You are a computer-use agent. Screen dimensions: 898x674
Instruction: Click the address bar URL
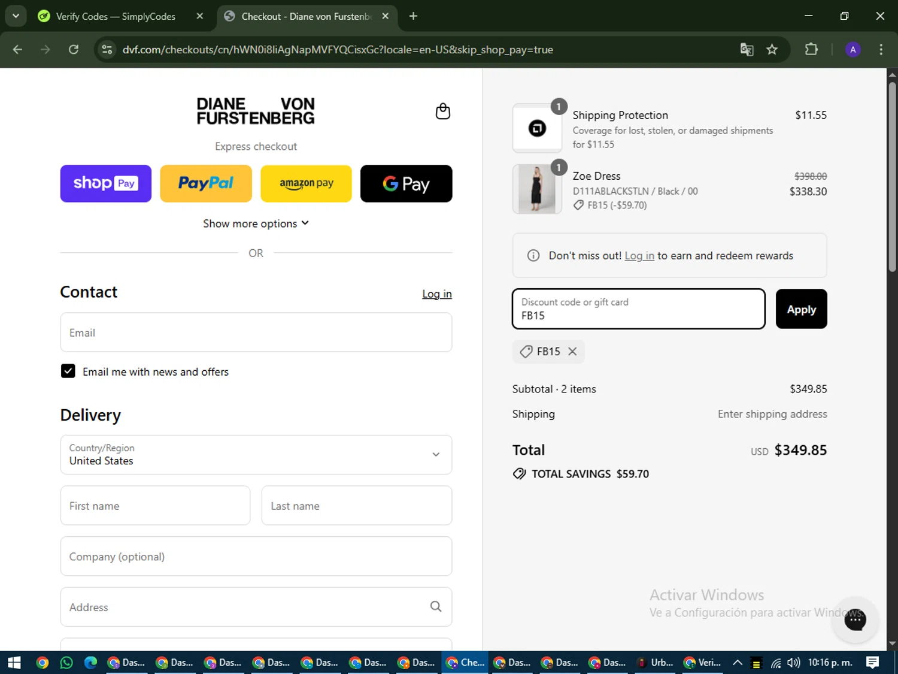tap(338, 50)
